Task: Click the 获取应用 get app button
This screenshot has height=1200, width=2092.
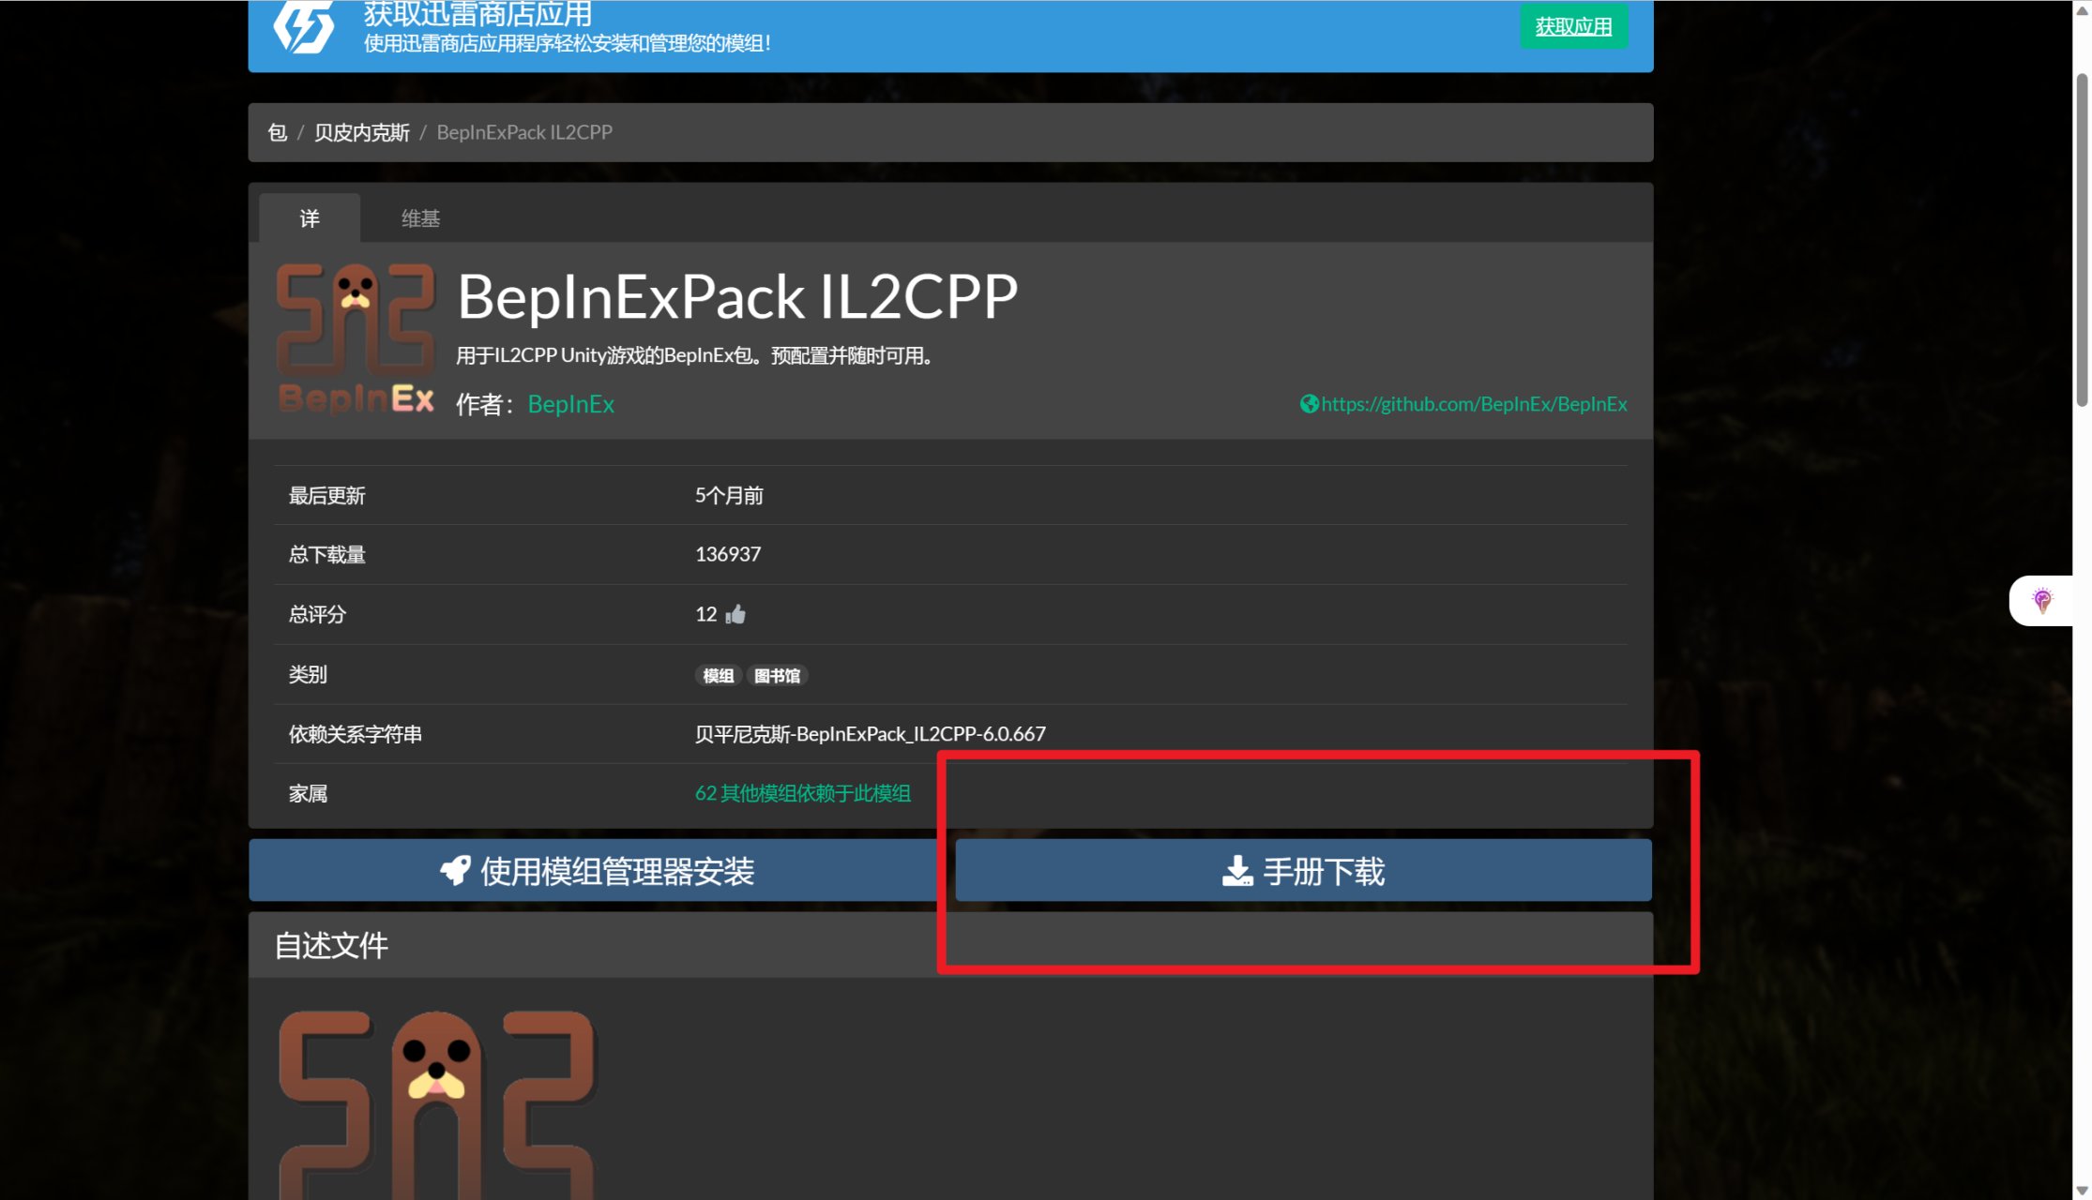Action: click(x=1573, y=26)
